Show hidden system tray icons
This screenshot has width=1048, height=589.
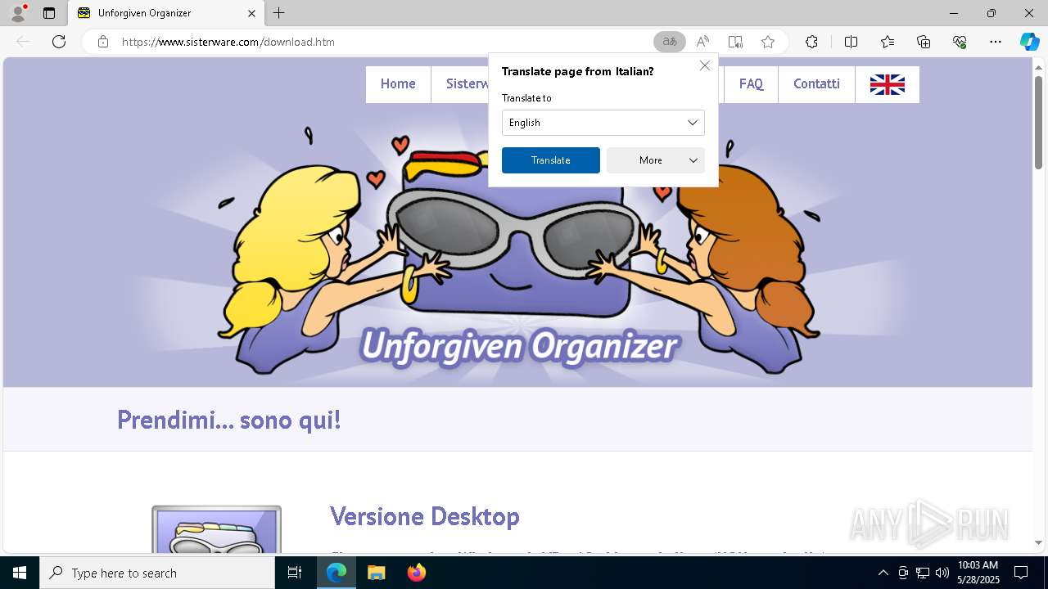pos(883,573)
